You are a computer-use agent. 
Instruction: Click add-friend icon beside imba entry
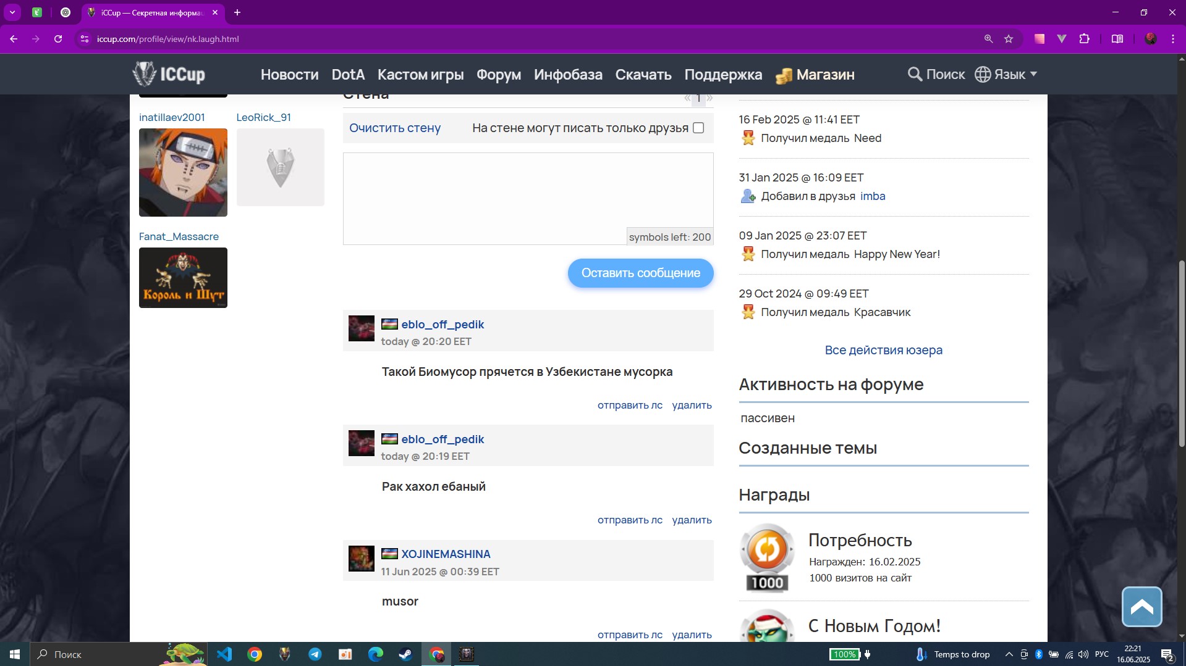748,196
